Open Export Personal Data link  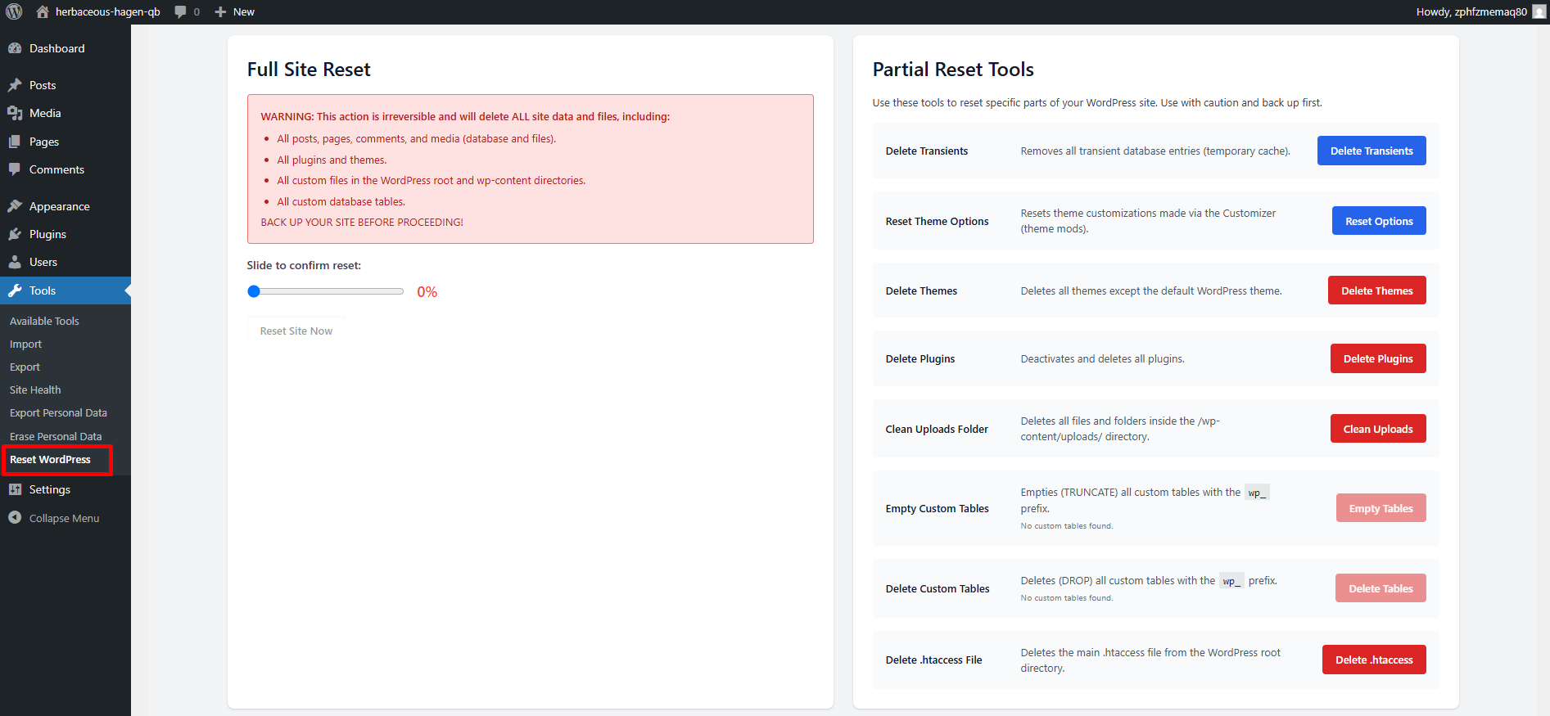(58, 412)
